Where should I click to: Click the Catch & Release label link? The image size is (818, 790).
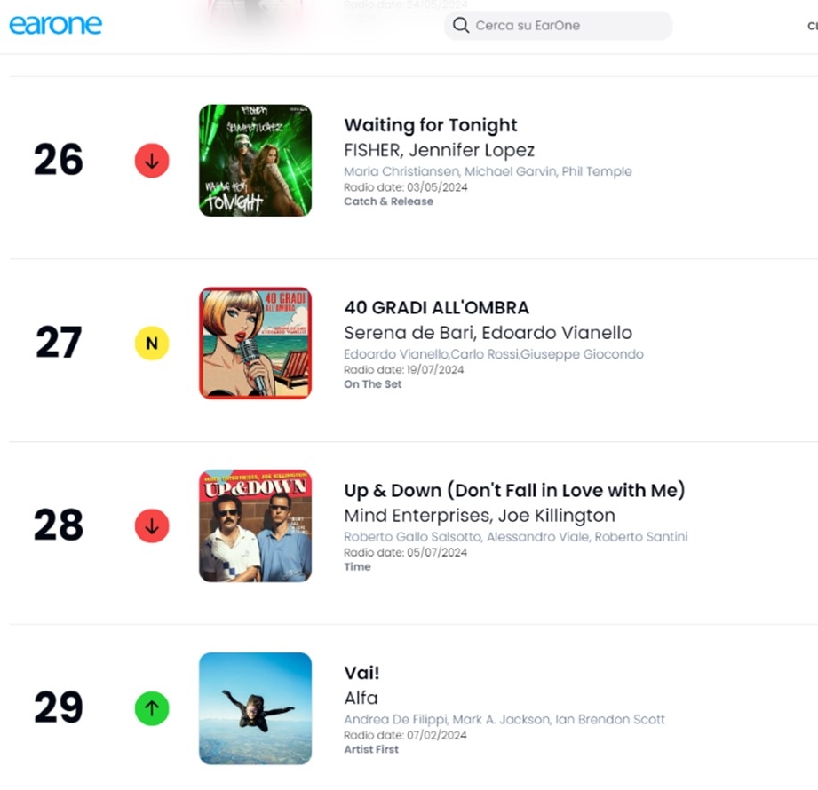coord(388,201)
